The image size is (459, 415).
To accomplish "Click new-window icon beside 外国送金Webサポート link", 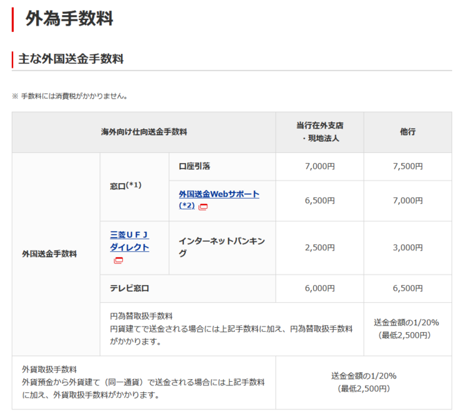I will [203, 207].
